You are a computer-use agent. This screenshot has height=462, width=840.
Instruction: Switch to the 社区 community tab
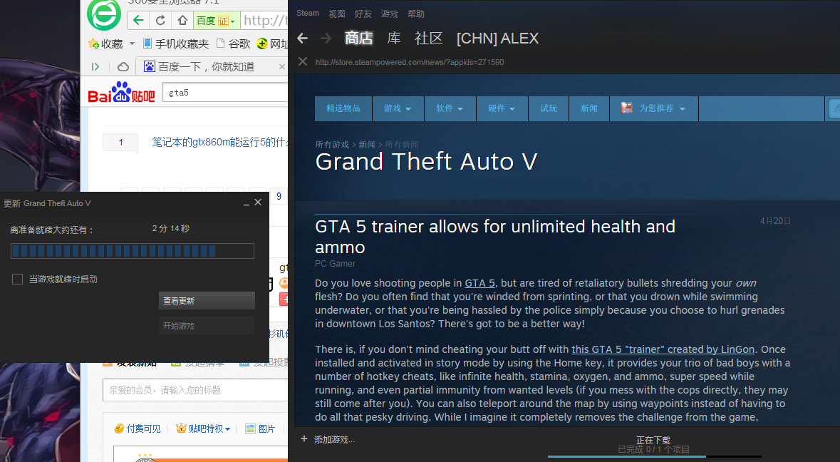(429, 38)
